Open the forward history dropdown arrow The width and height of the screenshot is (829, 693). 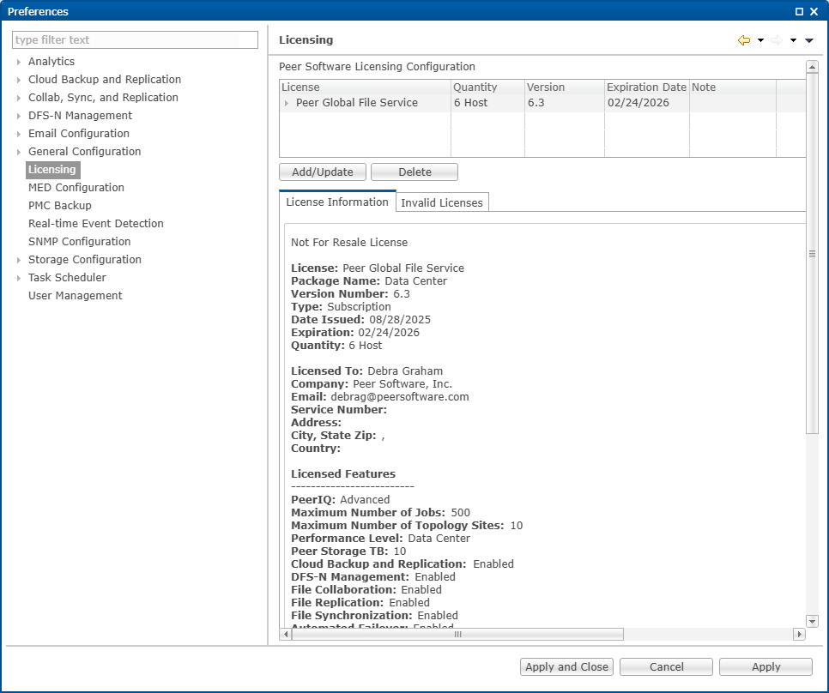[793, 40]
